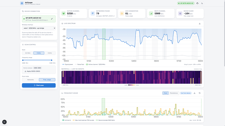Toggle Signal power legend entry
Viewport: 225px width, 126px height.
point(68,64)
